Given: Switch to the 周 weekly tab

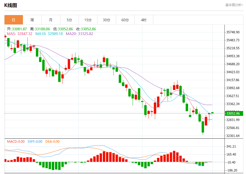Looking at the screenshot, I should click(32, 20).
